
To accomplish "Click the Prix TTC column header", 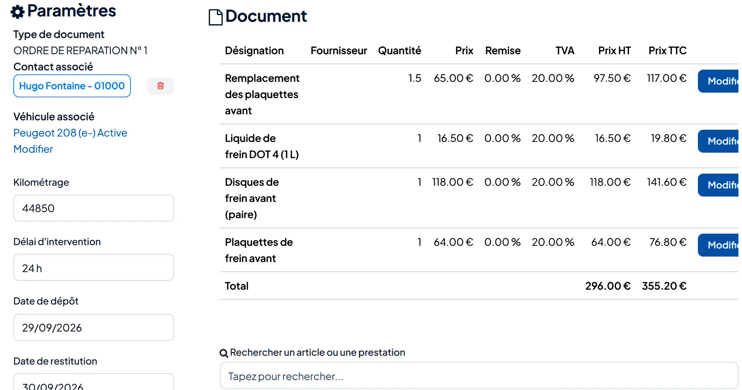I will (x=667, y=51).
